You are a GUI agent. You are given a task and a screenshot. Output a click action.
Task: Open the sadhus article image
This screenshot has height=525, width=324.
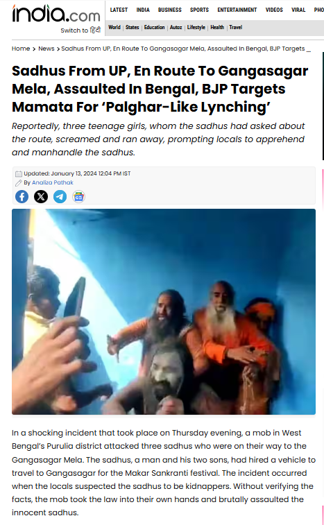(164, 311)
